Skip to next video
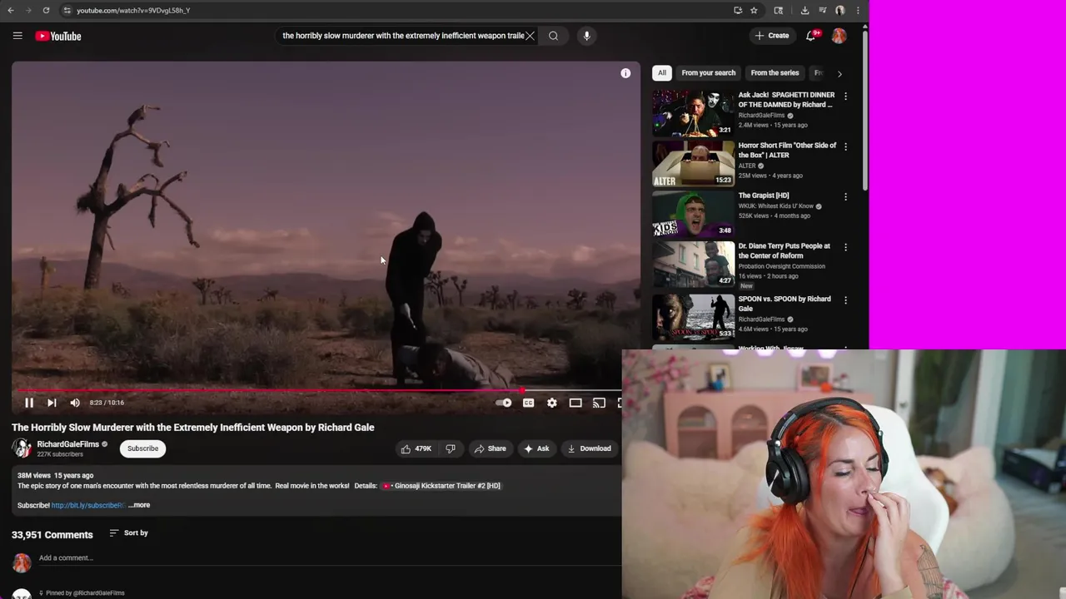Screen dimensions: 1066x599 (x=52, y=403)
